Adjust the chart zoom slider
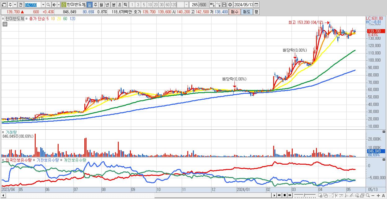The width and height of the screenshot is (387, 199). point(305,195)
